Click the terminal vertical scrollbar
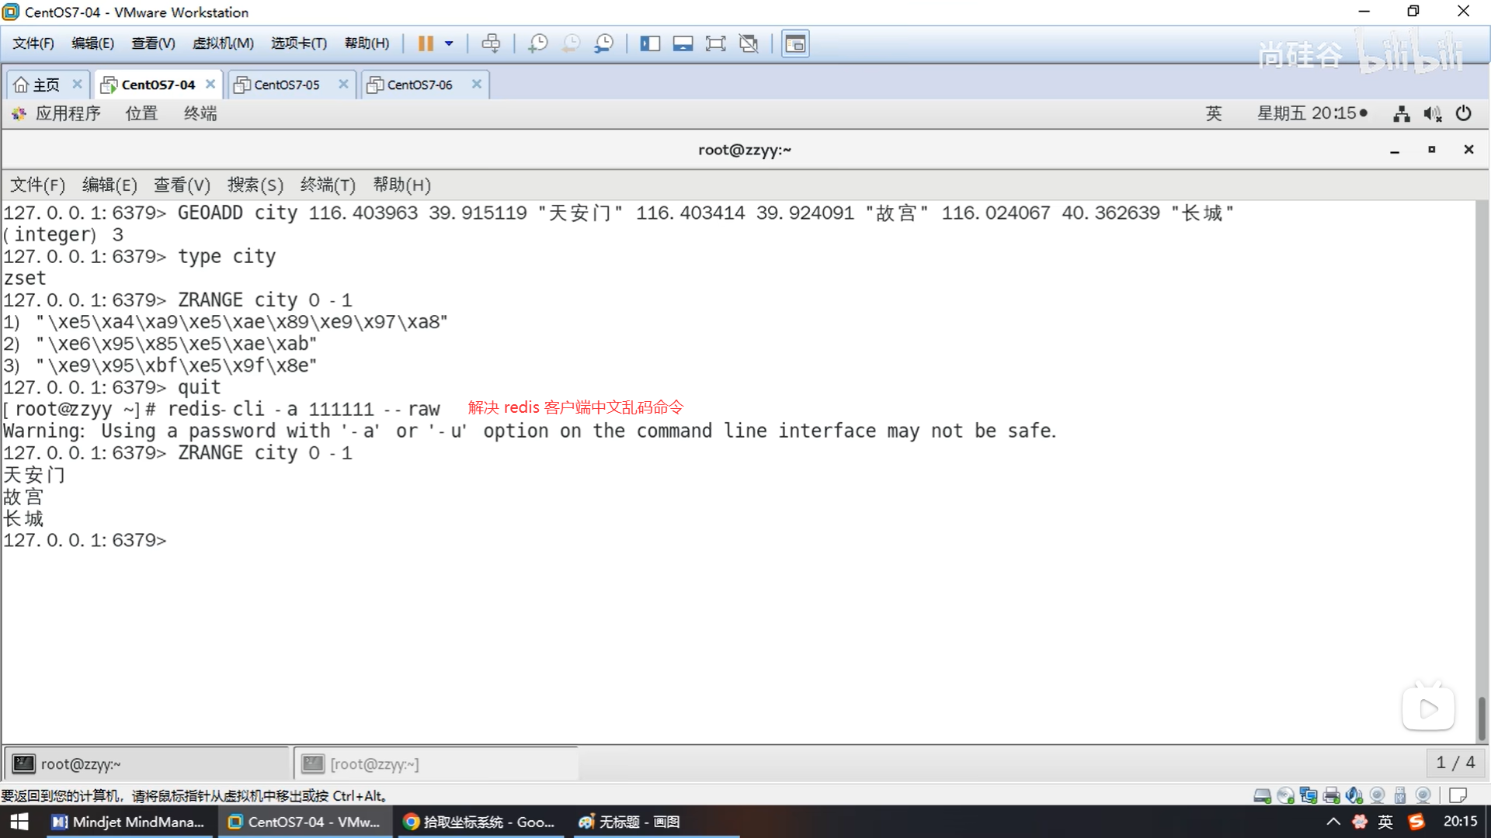This screenshot has height=838, width=1491. pyautogui.click(x=1482, y=718)
